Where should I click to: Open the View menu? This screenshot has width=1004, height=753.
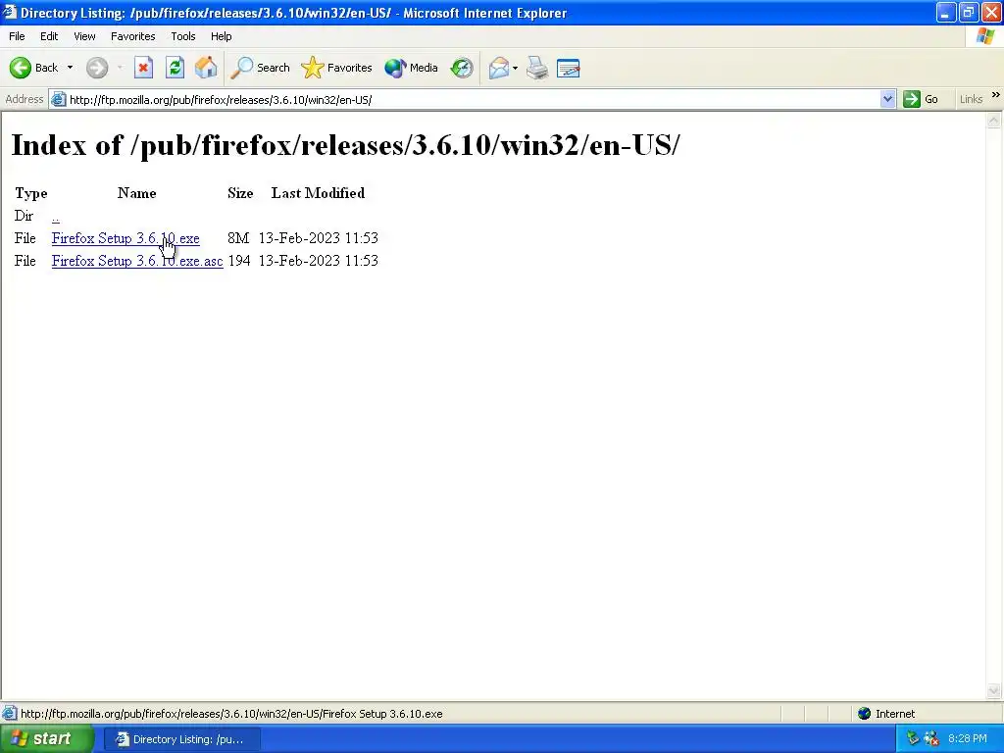coord(84,36)
